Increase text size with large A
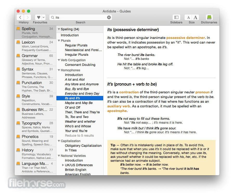Screen dimensions: 234x196 (x=195, y=17)
